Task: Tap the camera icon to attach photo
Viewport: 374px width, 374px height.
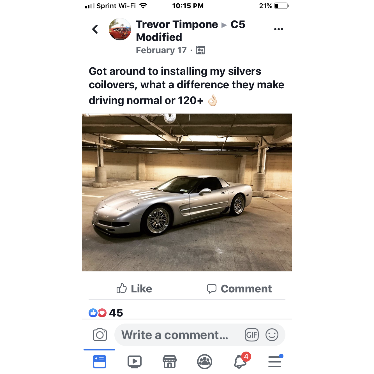Action: [x=100, y=335]
